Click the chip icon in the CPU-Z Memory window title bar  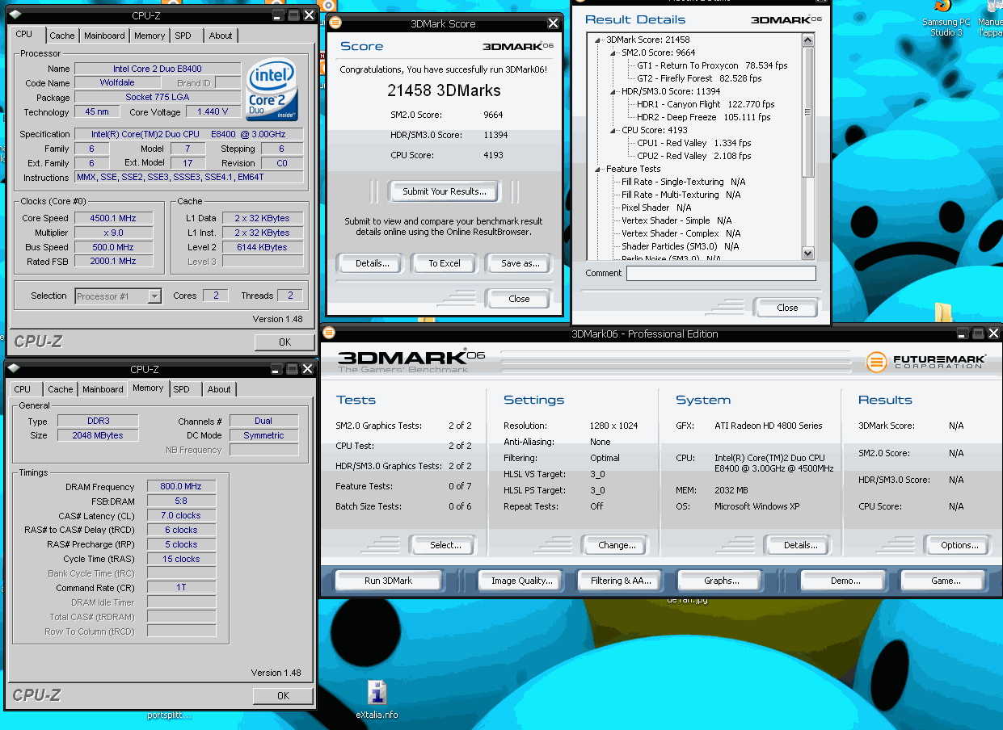pos(15,368)
